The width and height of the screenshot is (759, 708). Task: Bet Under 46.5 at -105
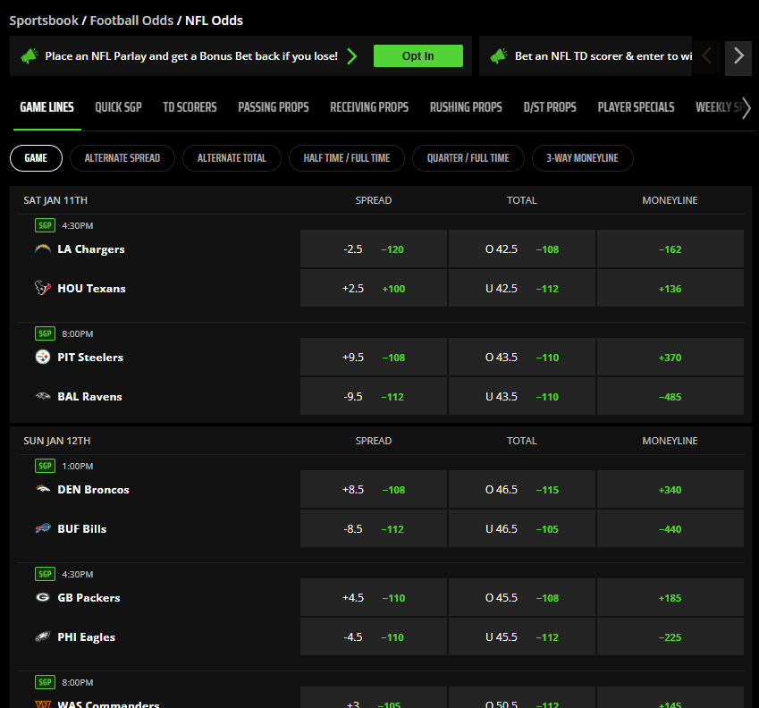[x=522, y=528]
